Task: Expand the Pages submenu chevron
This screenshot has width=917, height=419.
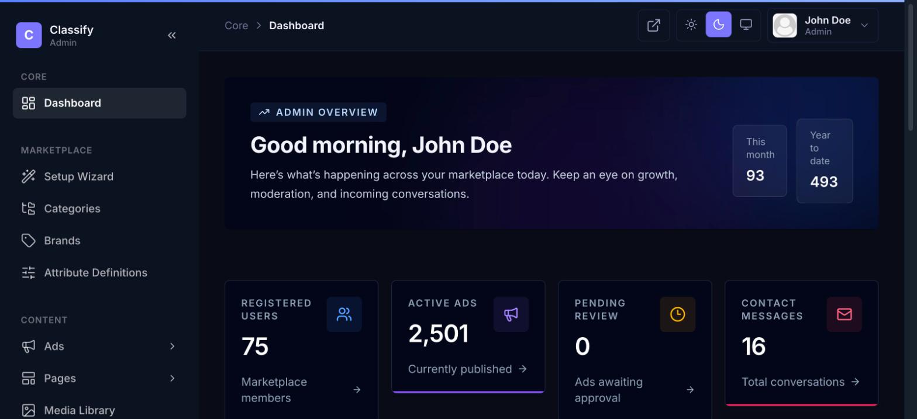Action: coord(172,379)
